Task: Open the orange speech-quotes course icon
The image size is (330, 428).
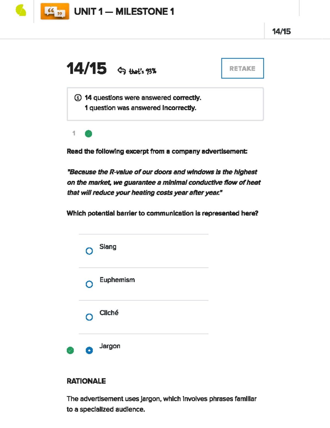Action: coord(55,11)
